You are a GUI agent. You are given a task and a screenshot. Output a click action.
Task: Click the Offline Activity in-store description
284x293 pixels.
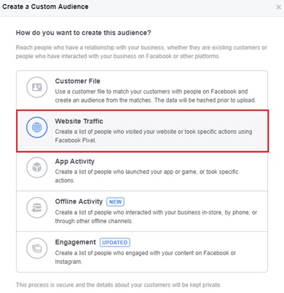click(x=156, y=217)
